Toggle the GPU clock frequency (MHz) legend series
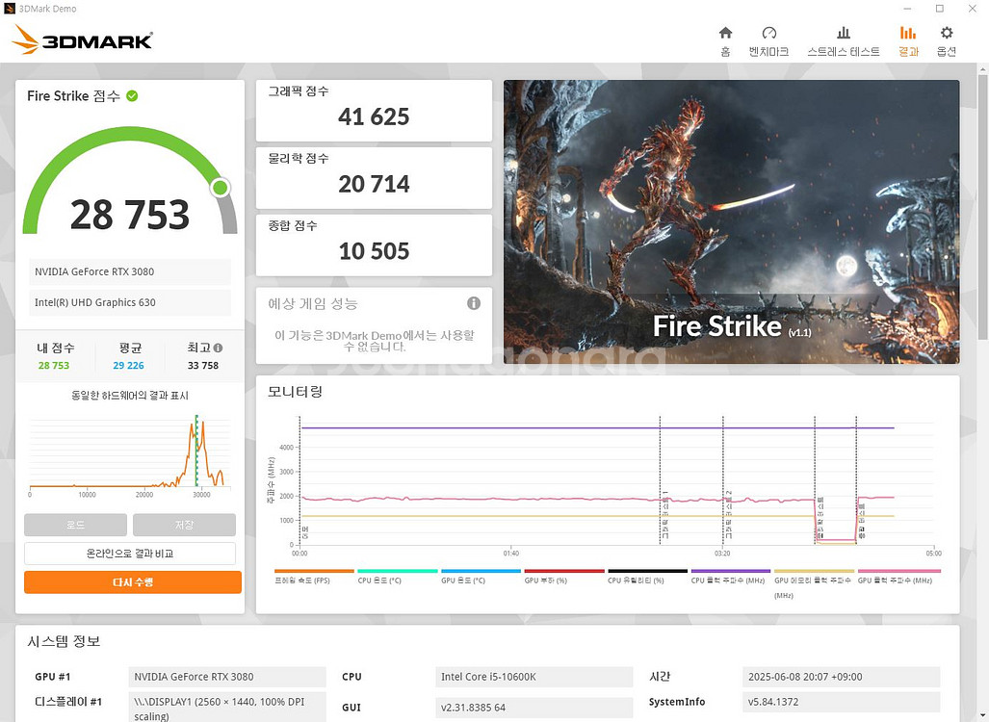Screen dimensions: 989x722 coord(898,577)
